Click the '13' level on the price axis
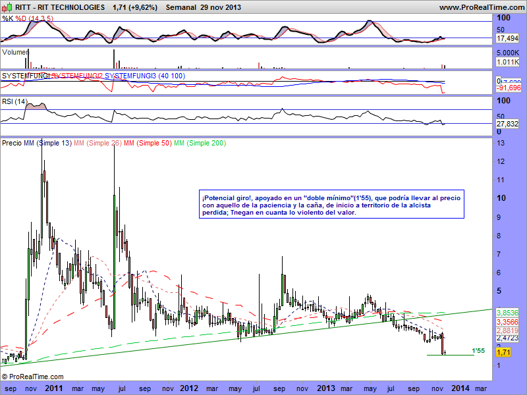Screen dimensions: 527x395 click(501, 143)
